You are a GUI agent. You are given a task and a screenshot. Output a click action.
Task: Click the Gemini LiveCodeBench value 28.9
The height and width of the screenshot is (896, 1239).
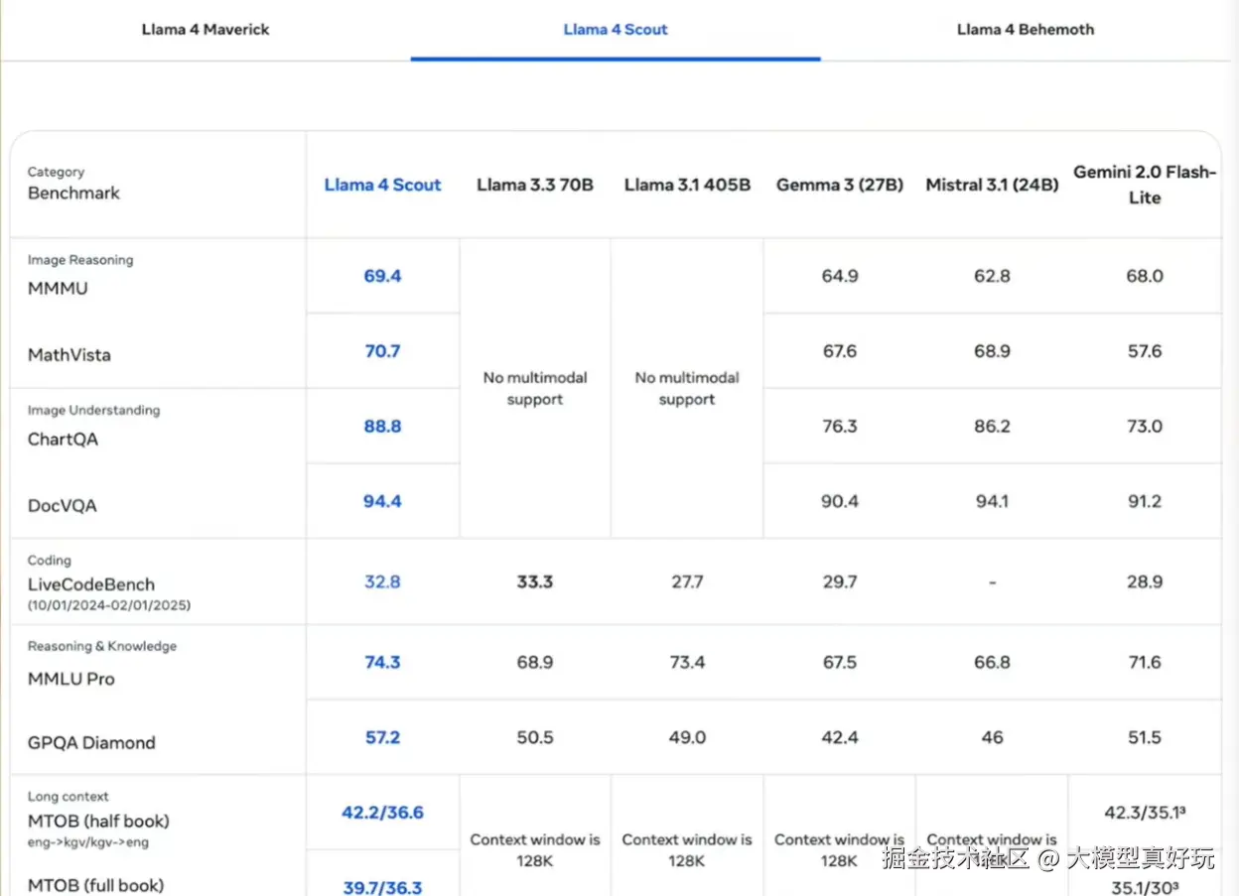(x=1145, y=581)
